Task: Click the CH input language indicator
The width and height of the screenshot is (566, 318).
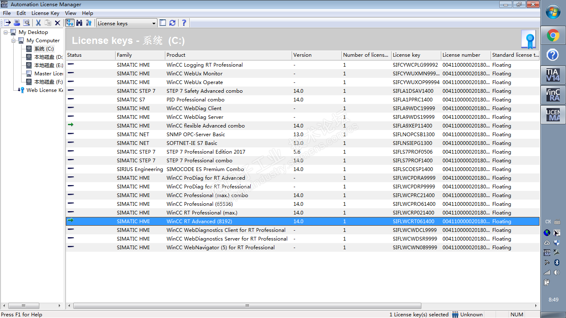Action: point(548,222)
